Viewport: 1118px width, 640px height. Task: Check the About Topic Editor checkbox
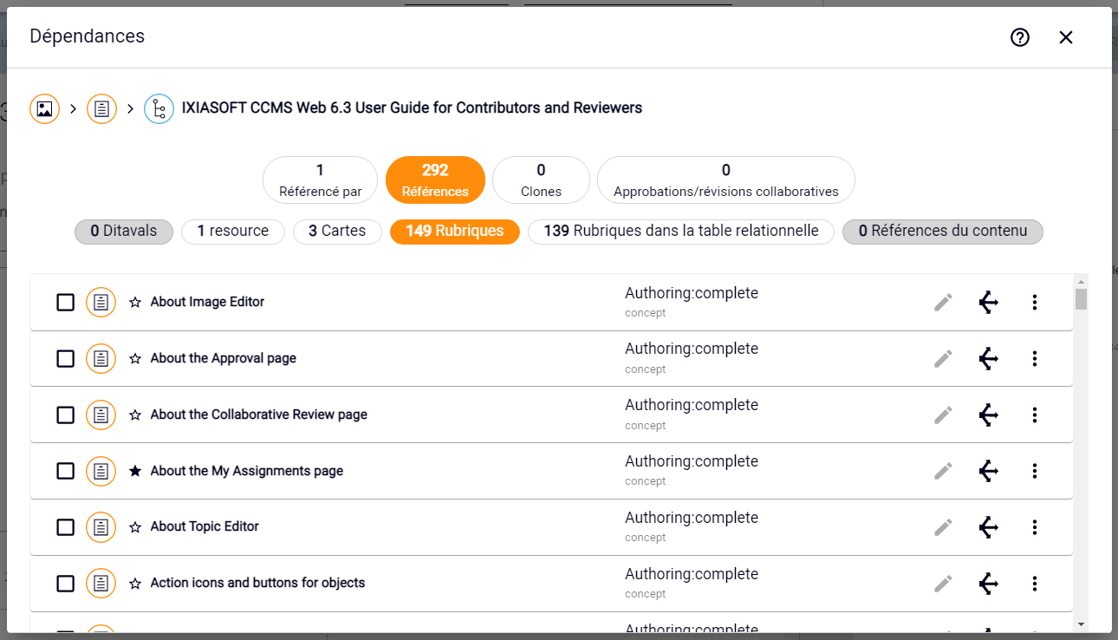65,526
